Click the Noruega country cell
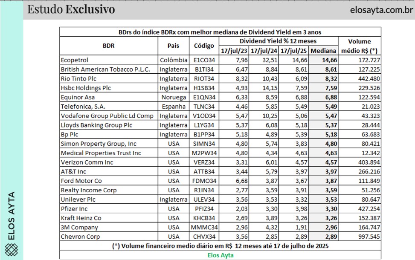Viewport: 415px width, 260px height. coord(173,97)
